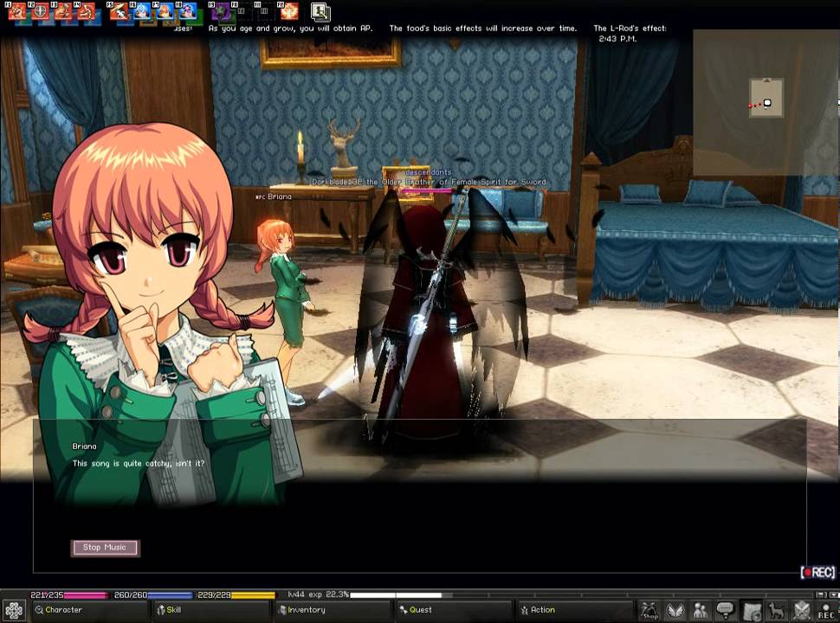
Task: Click the REC icon in the bottom bar
Action: (827, 611)
